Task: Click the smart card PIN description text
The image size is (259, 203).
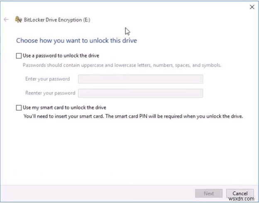Action: point(133,116)
